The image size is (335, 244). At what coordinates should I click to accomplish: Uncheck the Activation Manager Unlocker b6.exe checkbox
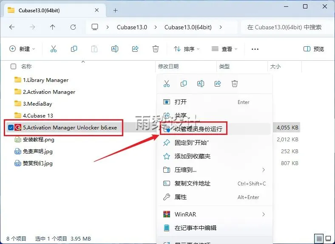click(x=11, y=128)
